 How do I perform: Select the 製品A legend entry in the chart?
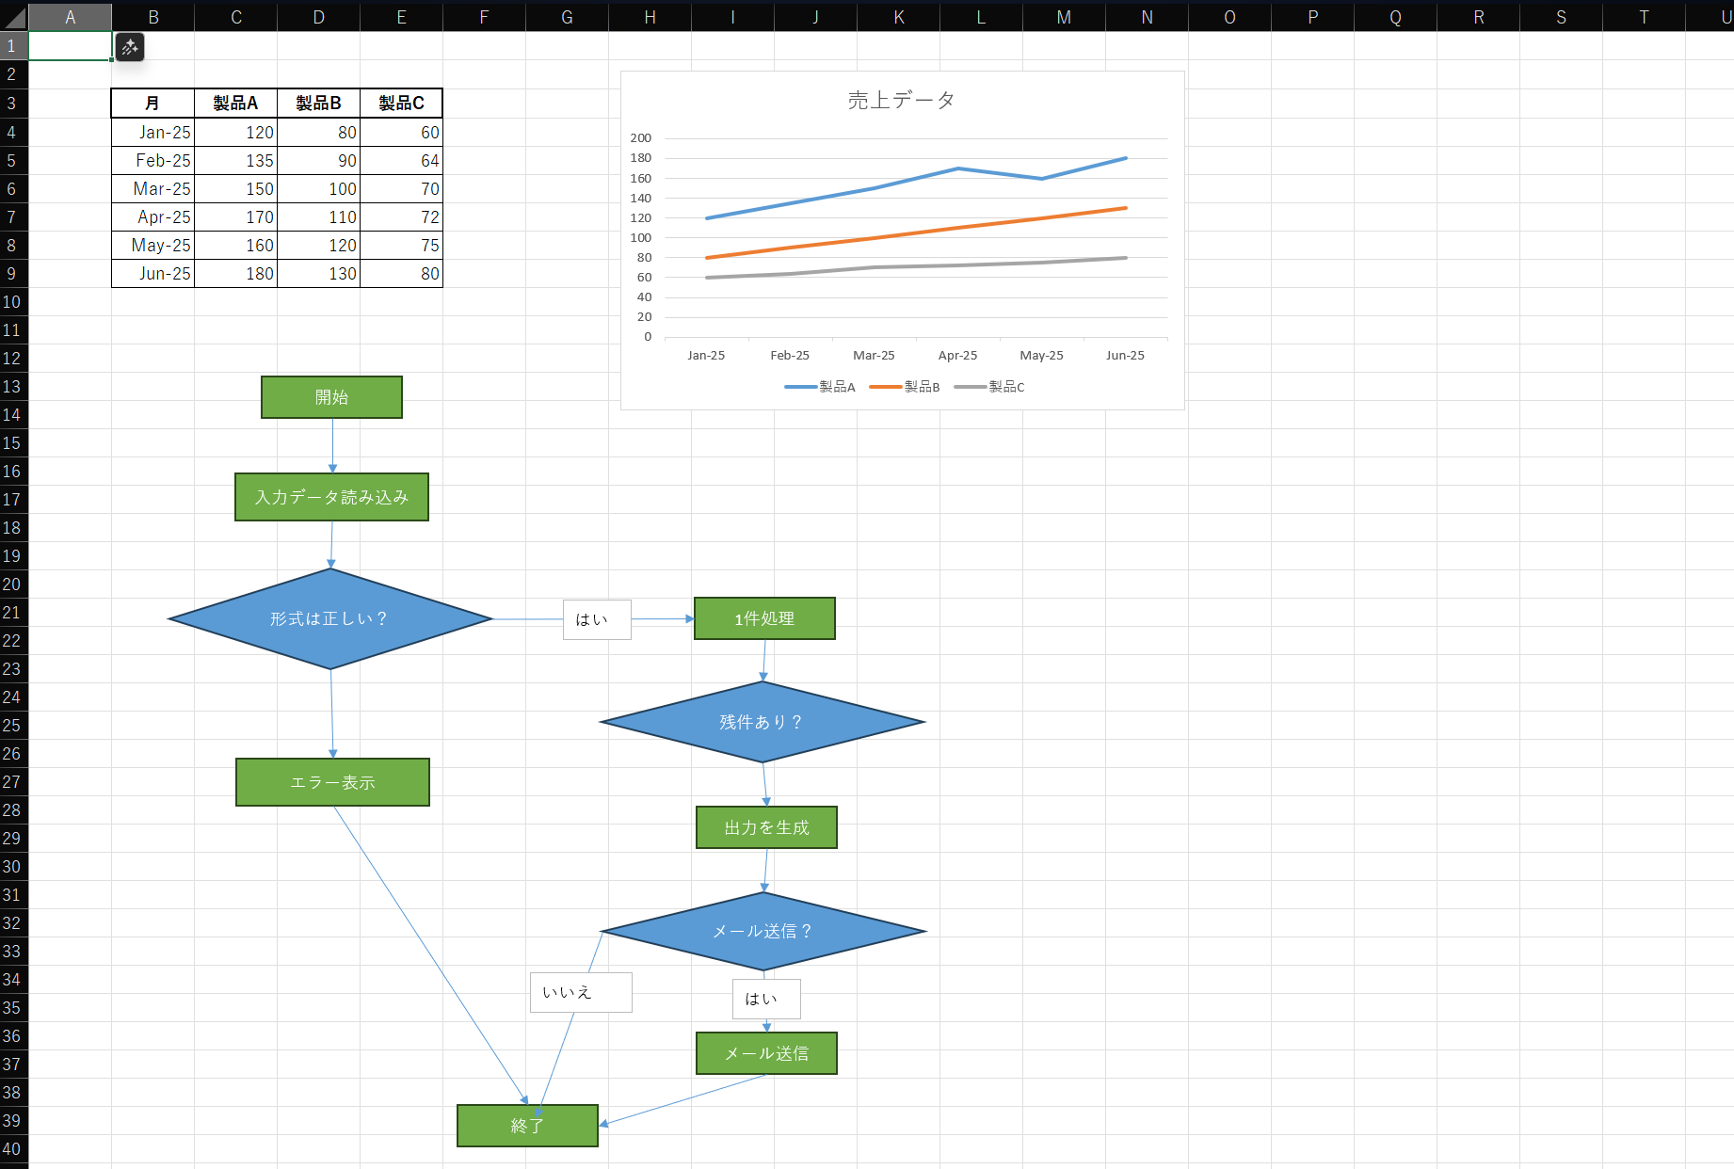pyautogui.click(x=836, y=387)
